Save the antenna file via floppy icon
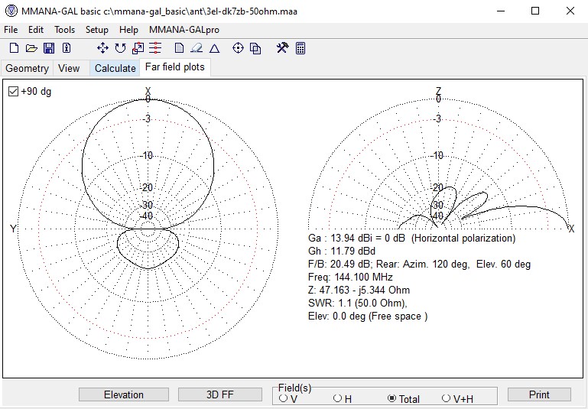Viewport: 588px width, 409px height. click(x=49, y=48)
